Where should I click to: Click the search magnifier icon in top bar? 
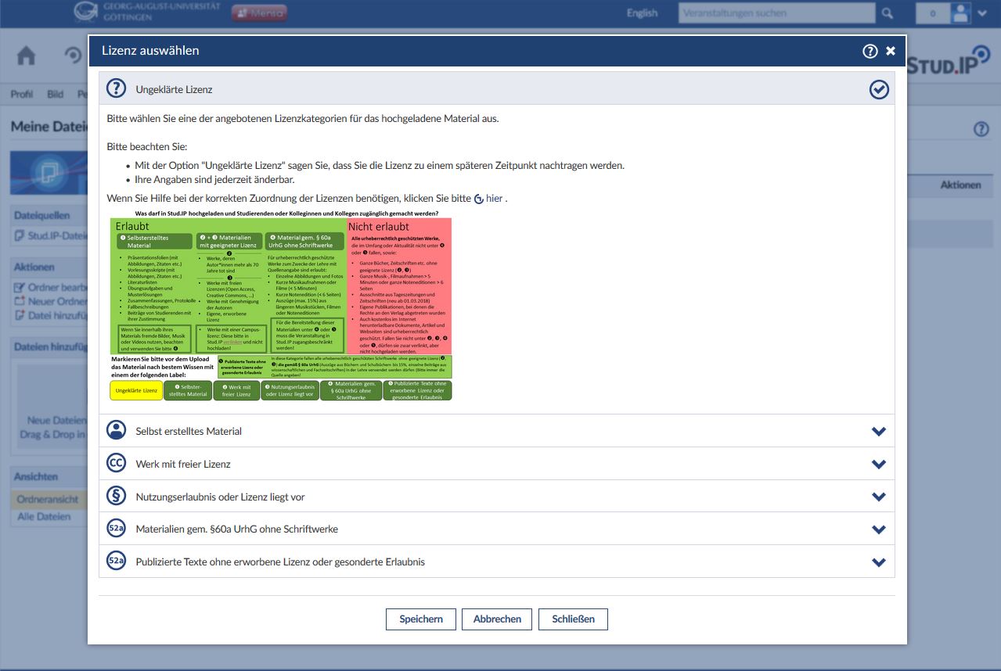[x=887, y=13]
